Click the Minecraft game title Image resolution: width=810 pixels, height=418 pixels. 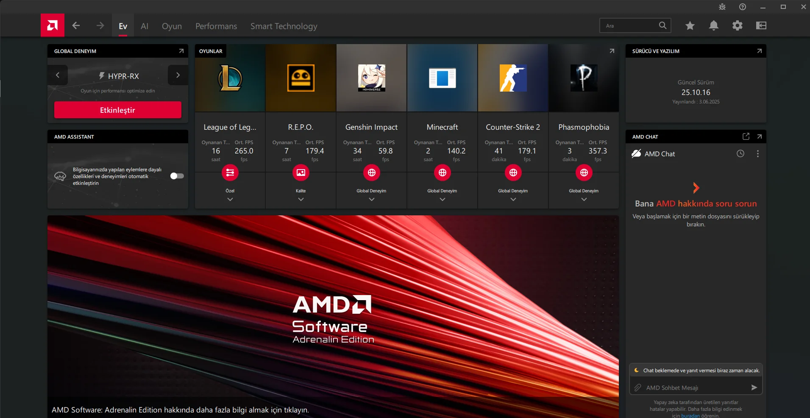coord(443,127)
